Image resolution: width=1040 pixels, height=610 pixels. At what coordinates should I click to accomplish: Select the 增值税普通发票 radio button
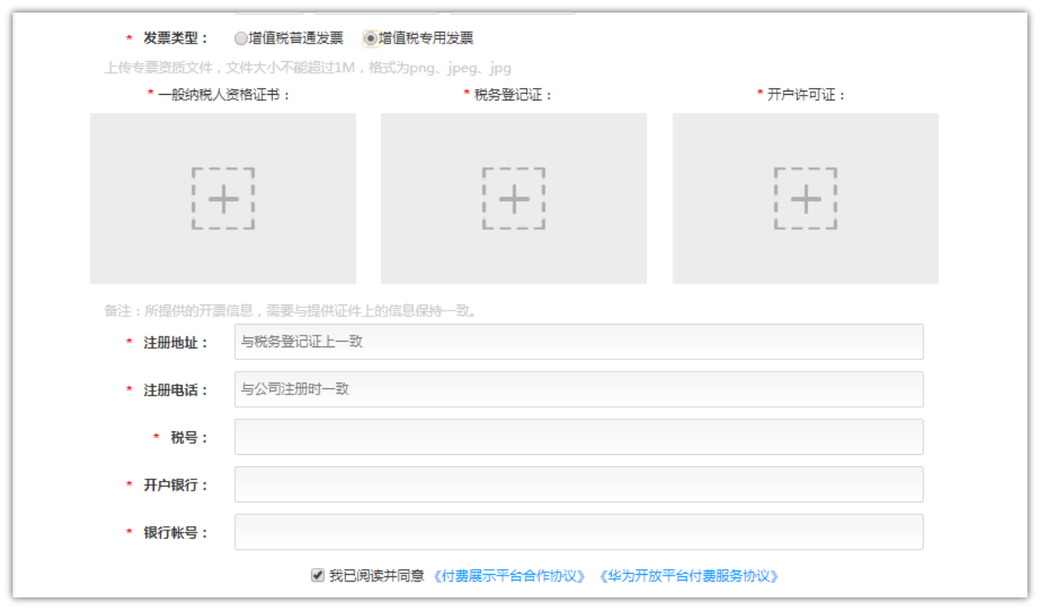click(241, 39)
